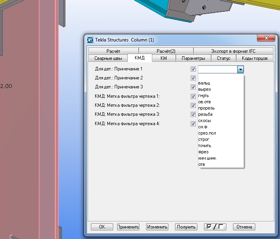Click the check-all/uncheck-all toggle button

point(215,227)
